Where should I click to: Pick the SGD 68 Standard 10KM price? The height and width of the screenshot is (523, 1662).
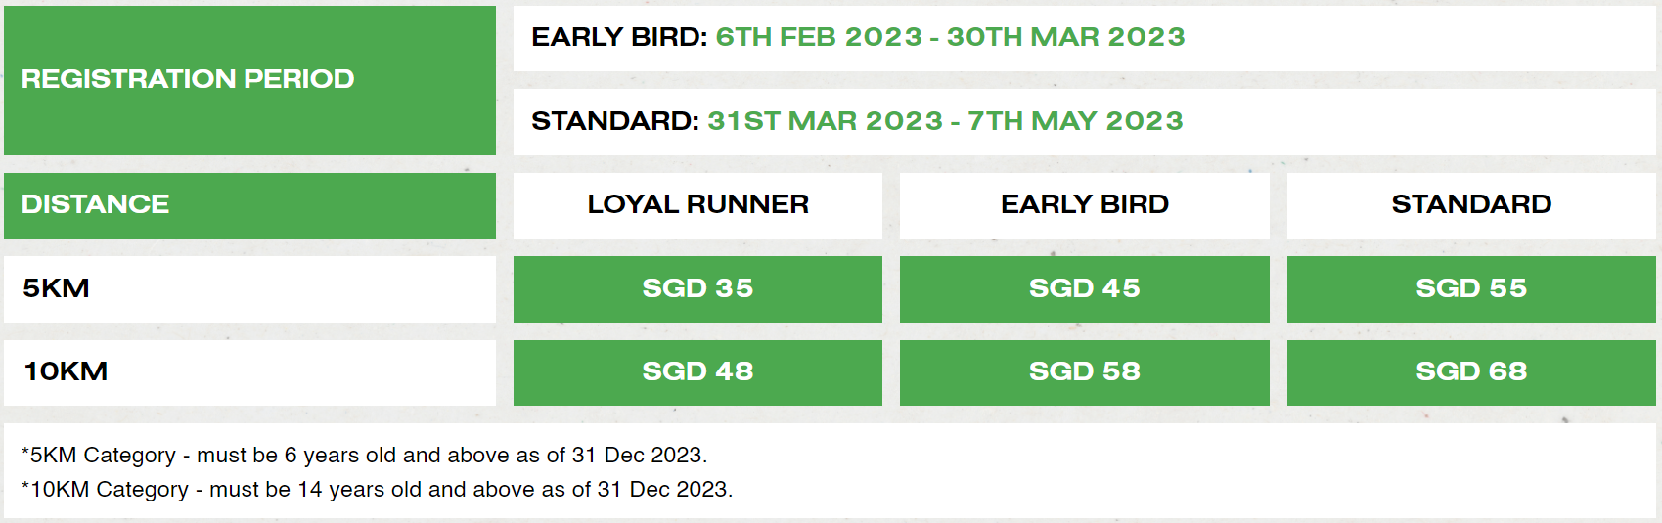(1470, 371)
